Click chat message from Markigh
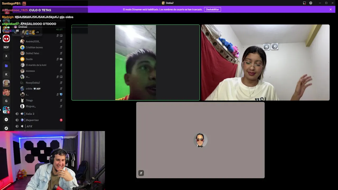The width and height of the screenshot is (338, 190). (x=38, y=17)
